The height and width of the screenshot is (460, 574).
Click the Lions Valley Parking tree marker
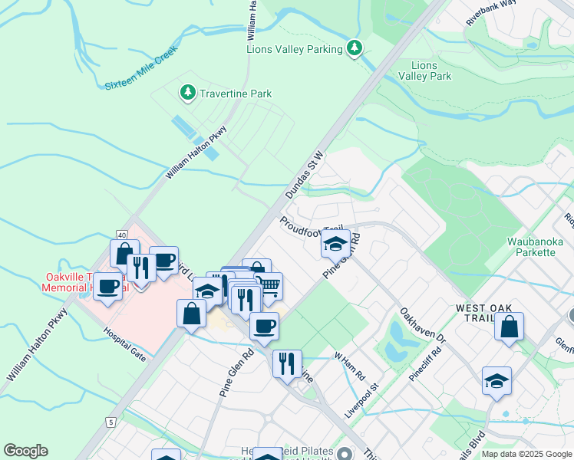354,48
